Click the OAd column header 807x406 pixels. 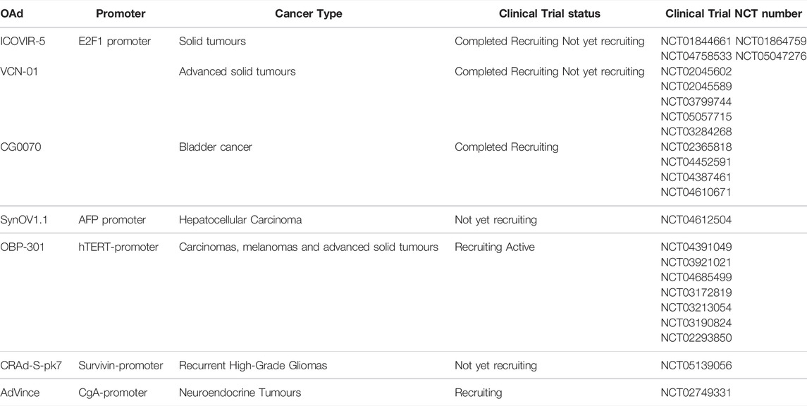[x=13, y=14]
